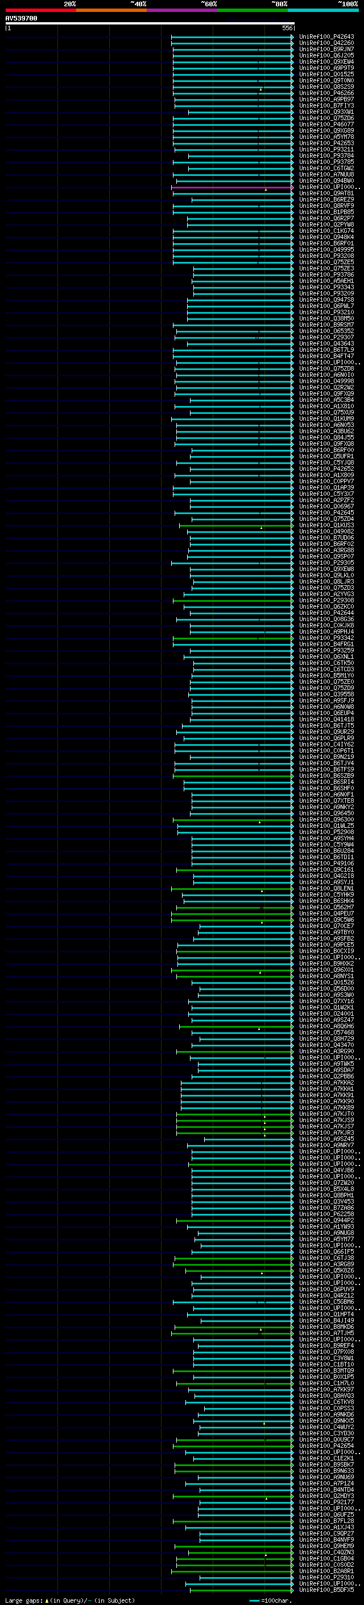364x1605 pixels.
Task: Select label UniRef100_Q84J55
Action: pos(326,437)
